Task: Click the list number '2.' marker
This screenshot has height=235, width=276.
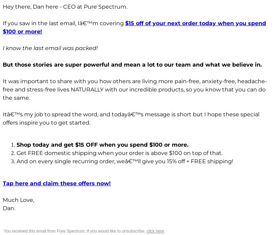Action: pos(13,153)
